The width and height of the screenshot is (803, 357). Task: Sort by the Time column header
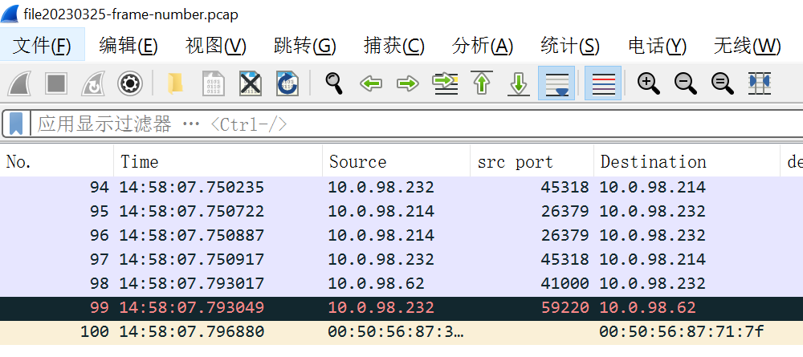[x=218, y=162]
